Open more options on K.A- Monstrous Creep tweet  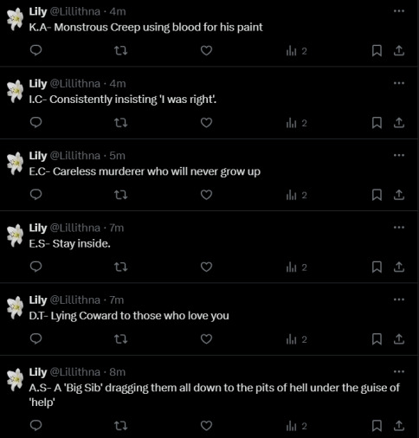click(399, 11)
